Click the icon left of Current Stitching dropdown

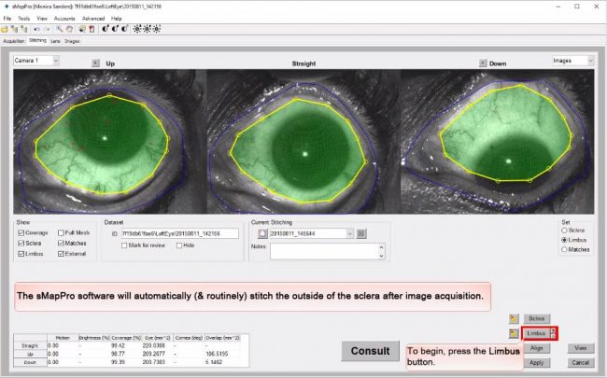[x=262, y=233]
